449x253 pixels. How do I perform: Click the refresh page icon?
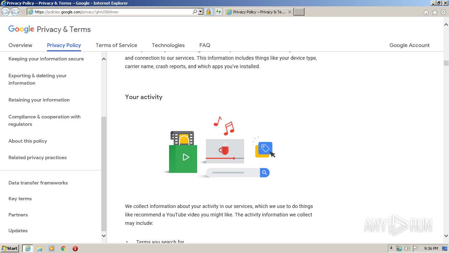[219, 12]
